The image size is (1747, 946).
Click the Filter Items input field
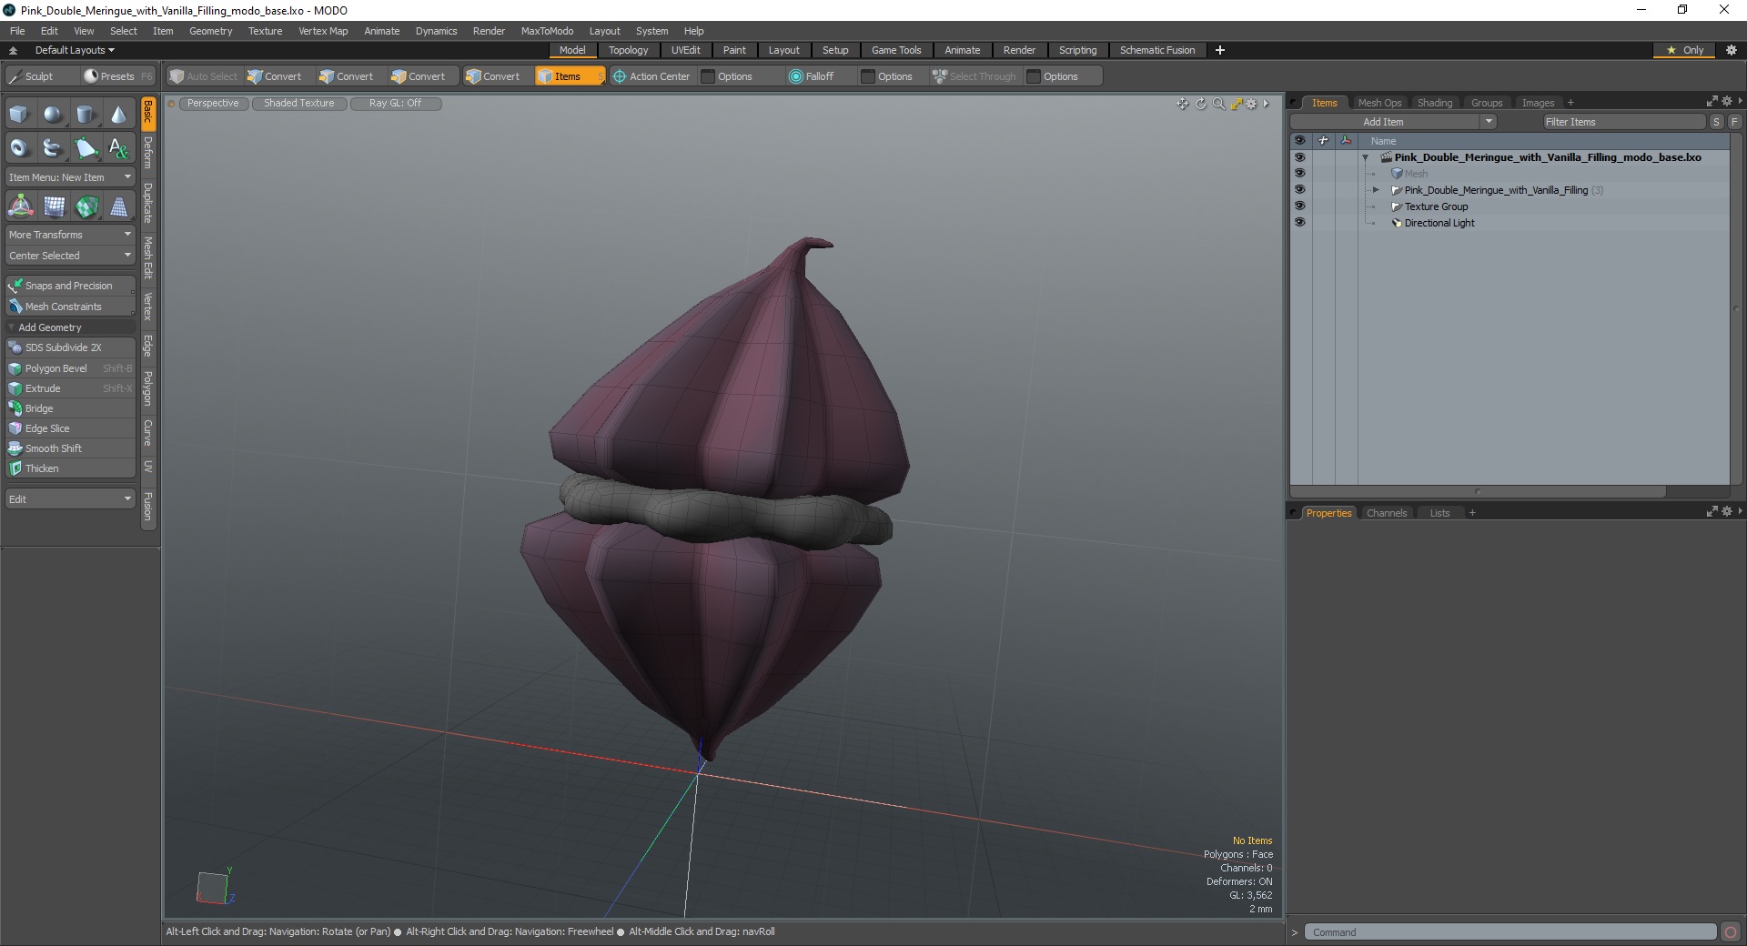(1623, 122)
